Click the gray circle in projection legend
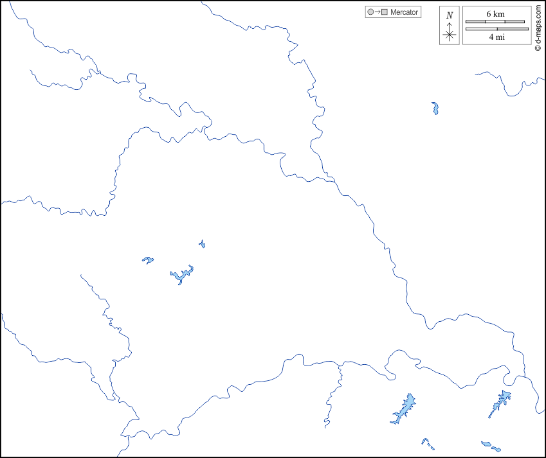546x458 pixels. pyautogui.click(x=370, y=12)
